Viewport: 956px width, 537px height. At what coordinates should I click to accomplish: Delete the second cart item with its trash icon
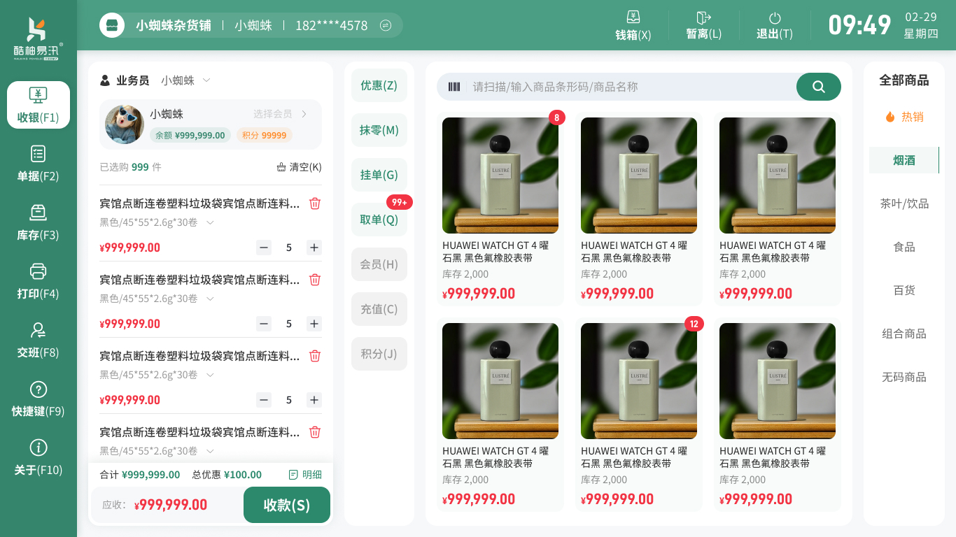point(315,280)
